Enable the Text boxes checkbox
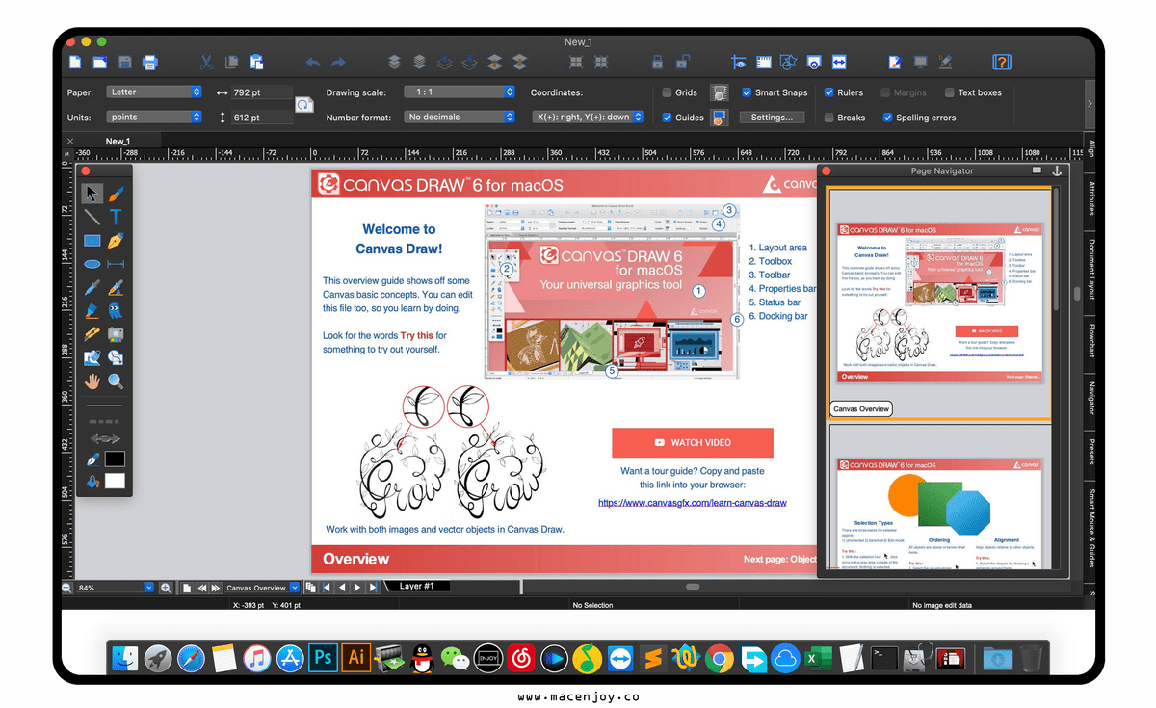This screenshot has height=708, width=1156. (x=951, y=92)
